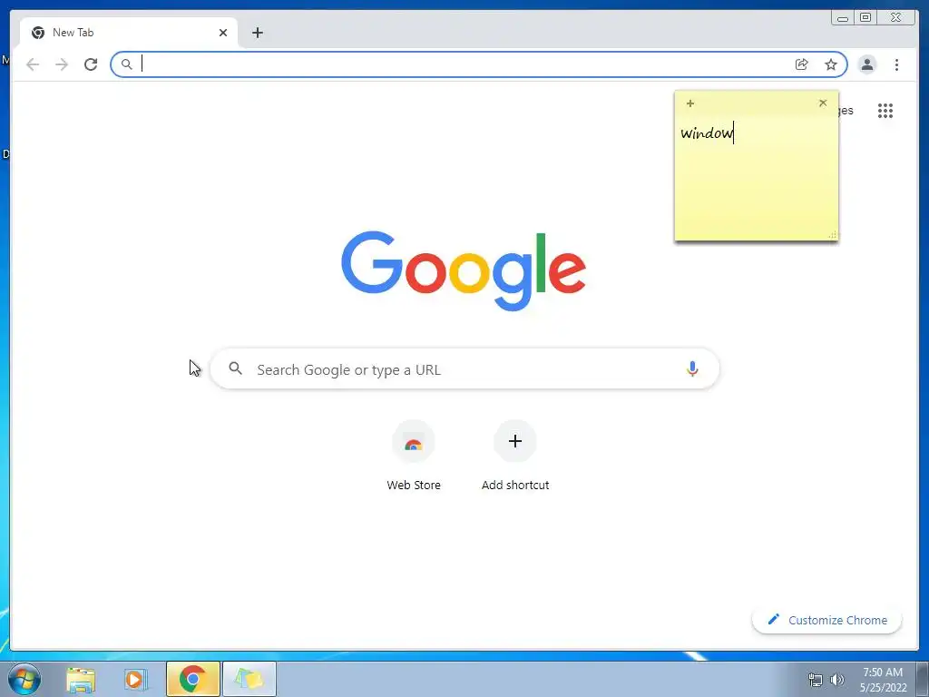The height and width of the screenshot is (697, 929).
Task: Click the Search Google or type a URL box
Action: [x=464, y=368]
